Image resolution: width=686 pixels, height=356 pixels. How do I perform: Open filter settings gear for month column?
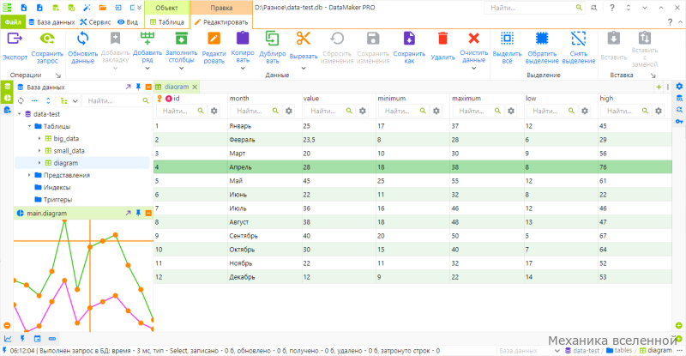coord(289,112)
